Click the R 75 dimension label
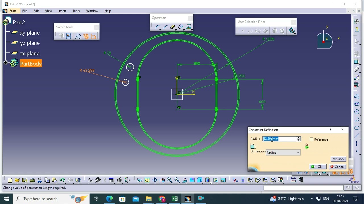Image resolution: width=364 pixels, height=204 pixels. tap(107, 53)
